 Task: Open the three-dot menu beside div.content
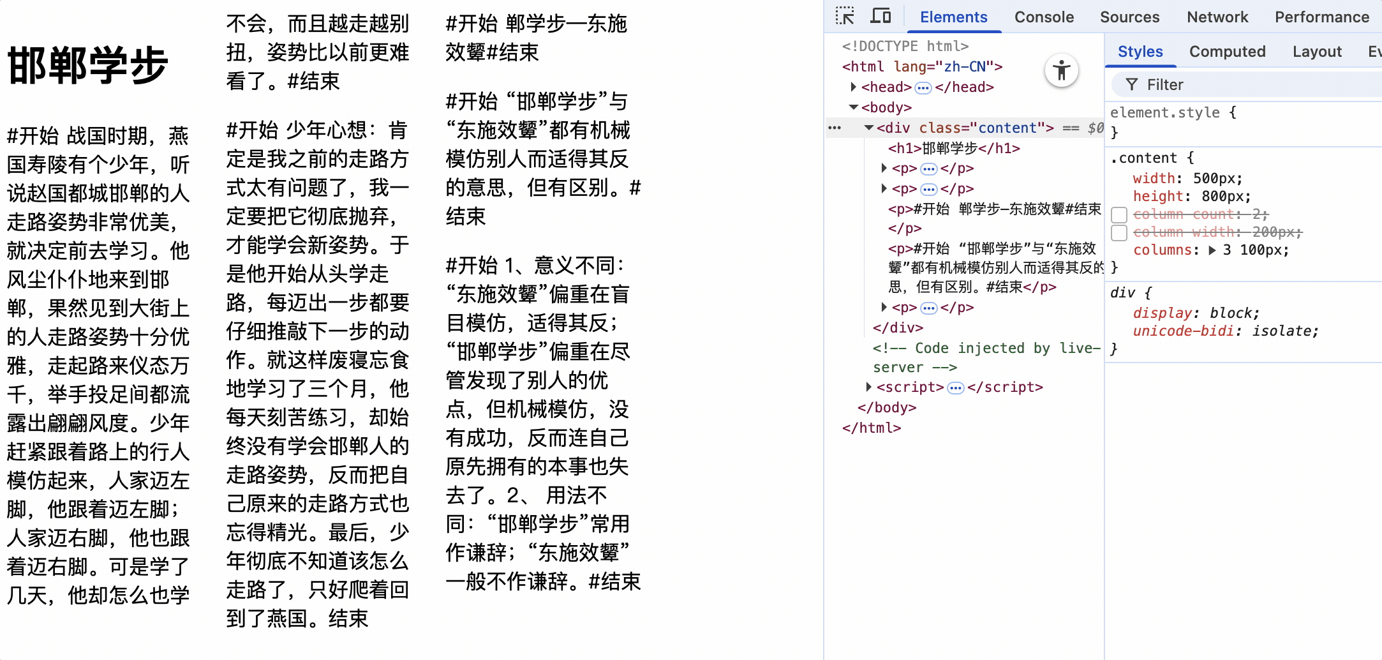pyautogui.click(x=835, y=128)
